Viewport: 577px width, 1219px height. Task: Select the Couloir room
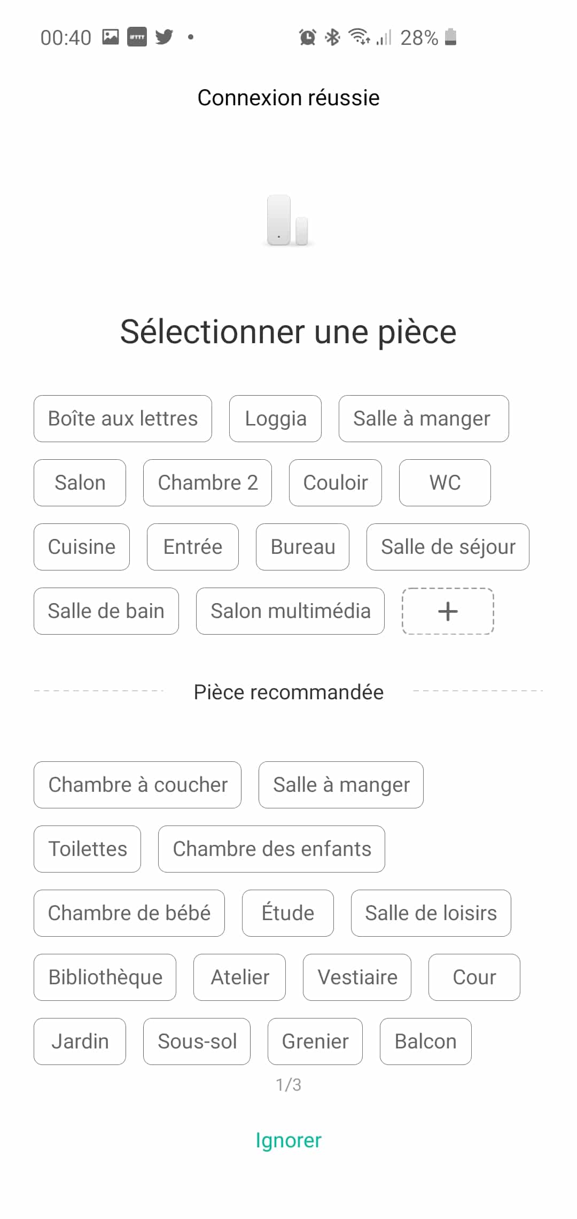(x=336, y=483)
